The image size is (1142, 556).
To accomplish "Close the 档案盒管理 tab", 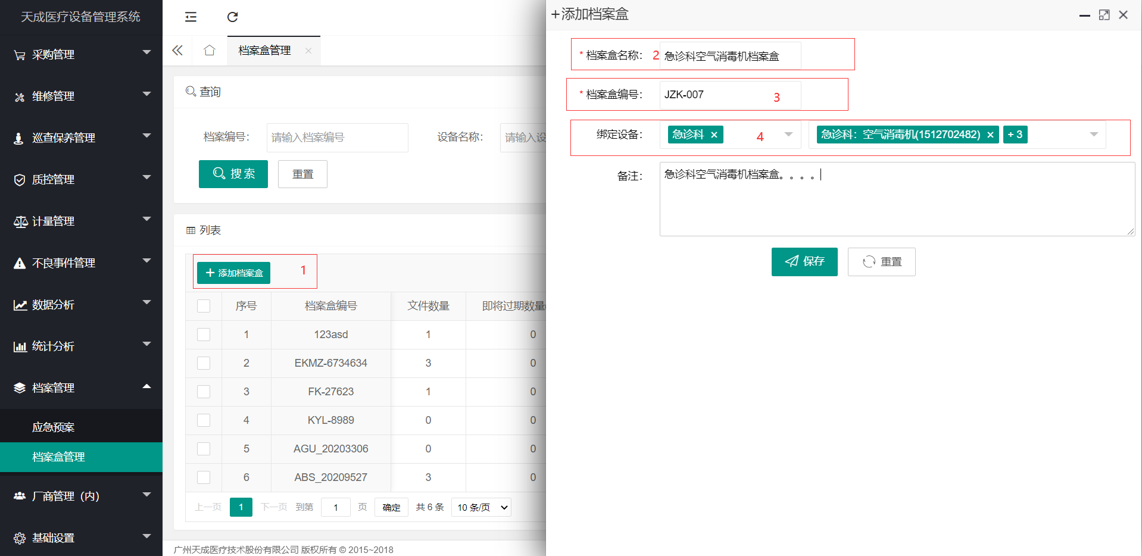I will click(308, 51).
